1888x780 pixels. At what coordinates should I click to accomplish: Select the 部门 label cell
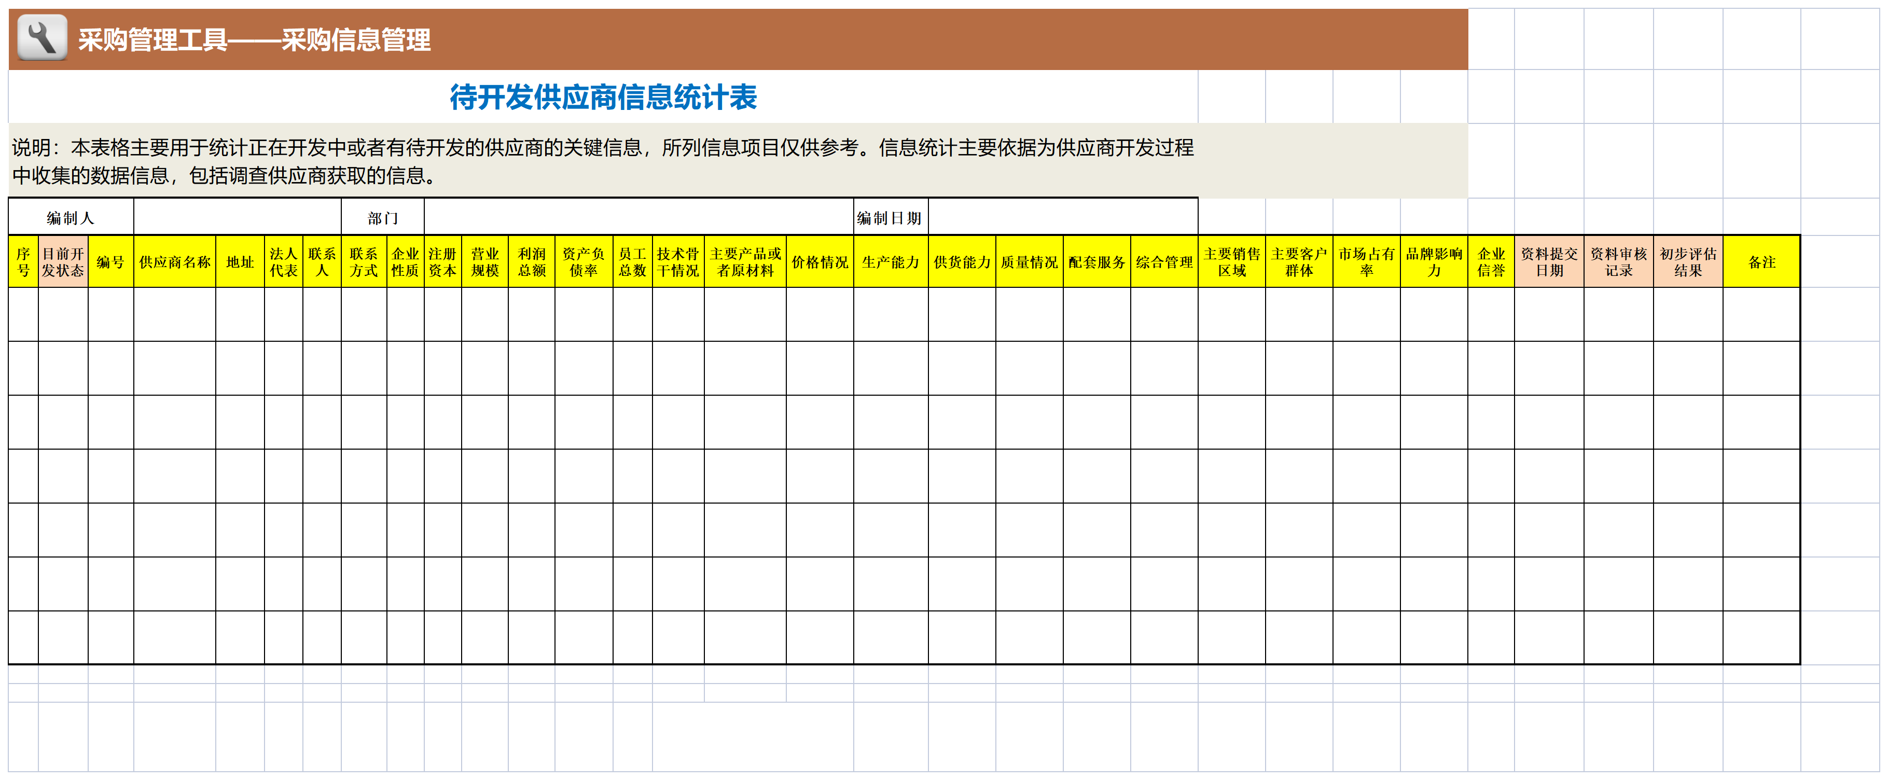[x=383, y=218]
